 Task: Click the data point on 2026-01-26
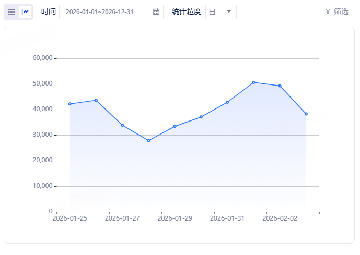[96, 100]
